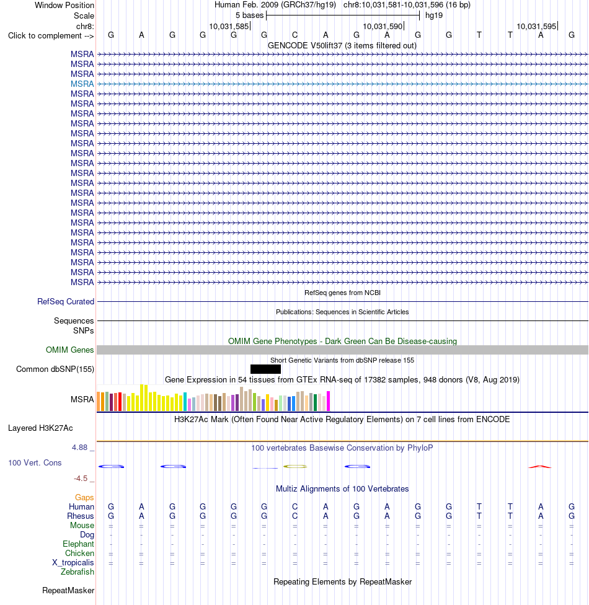Click the Scale track label
This screenshot has height=605, width=589.
[x=84, y=16]
